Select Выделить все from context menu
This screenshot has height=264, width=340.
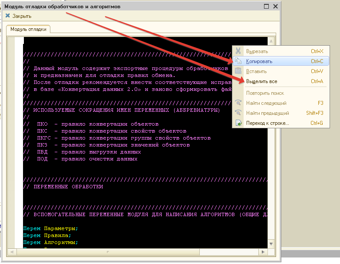261,81
